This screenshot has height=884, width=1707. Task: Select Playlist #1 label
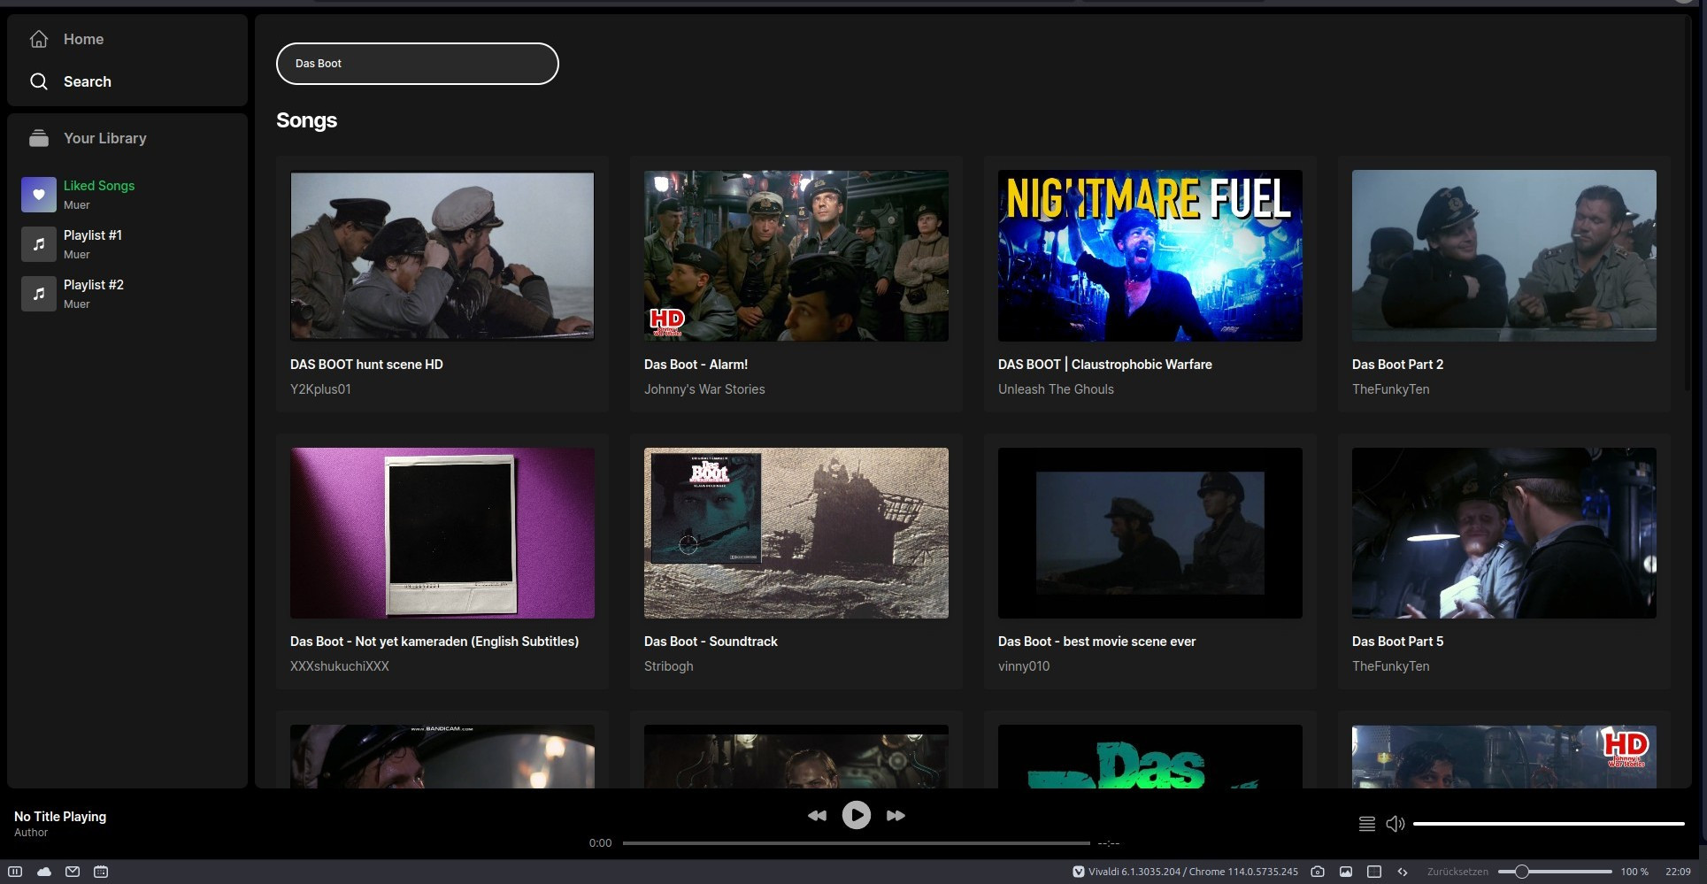coord(93,235)
